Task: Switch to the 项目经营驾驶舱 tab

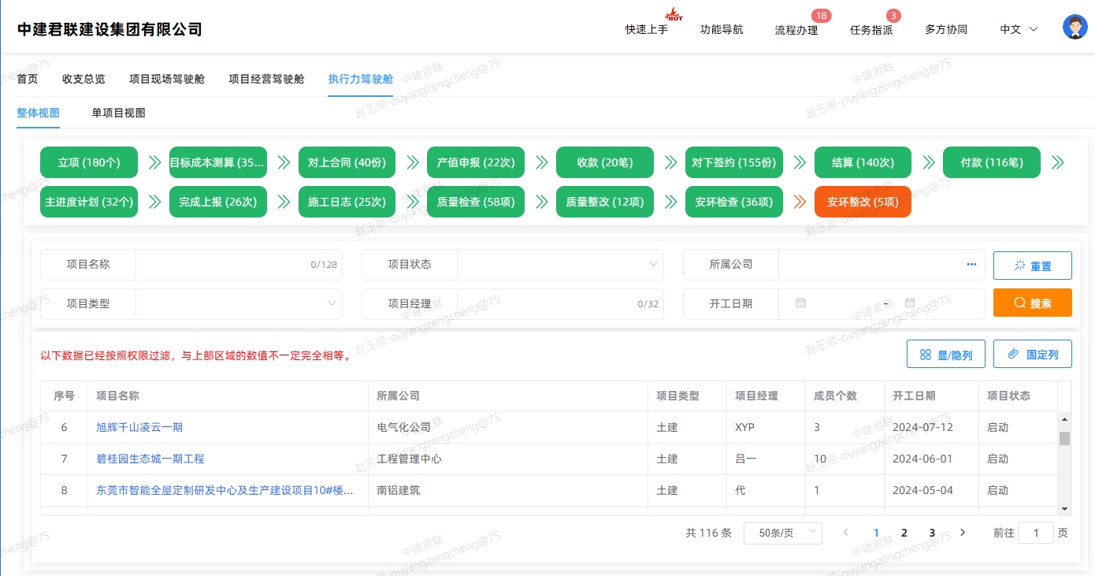Action: 265,78
